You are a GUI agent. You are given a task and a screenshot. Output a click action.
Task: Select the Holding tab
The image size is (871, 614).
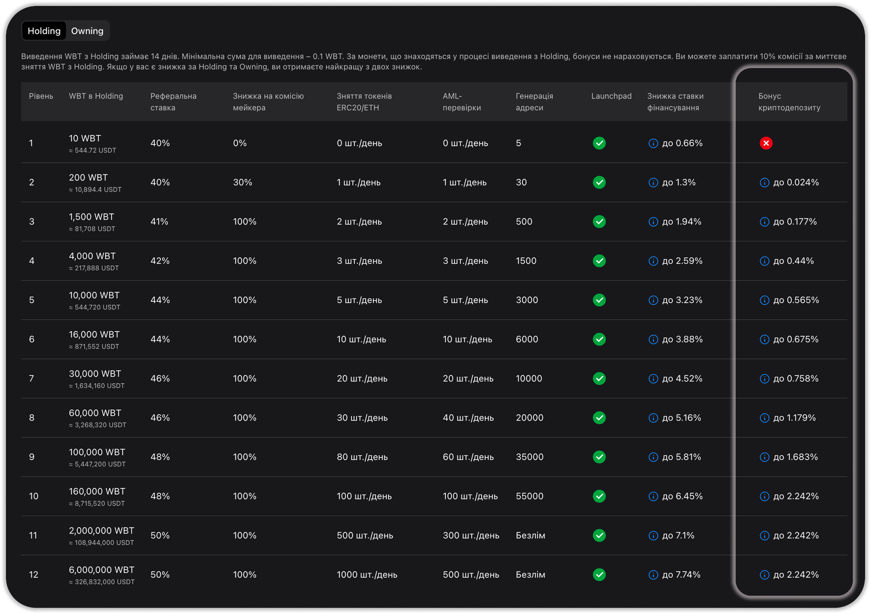coord(44,31)
